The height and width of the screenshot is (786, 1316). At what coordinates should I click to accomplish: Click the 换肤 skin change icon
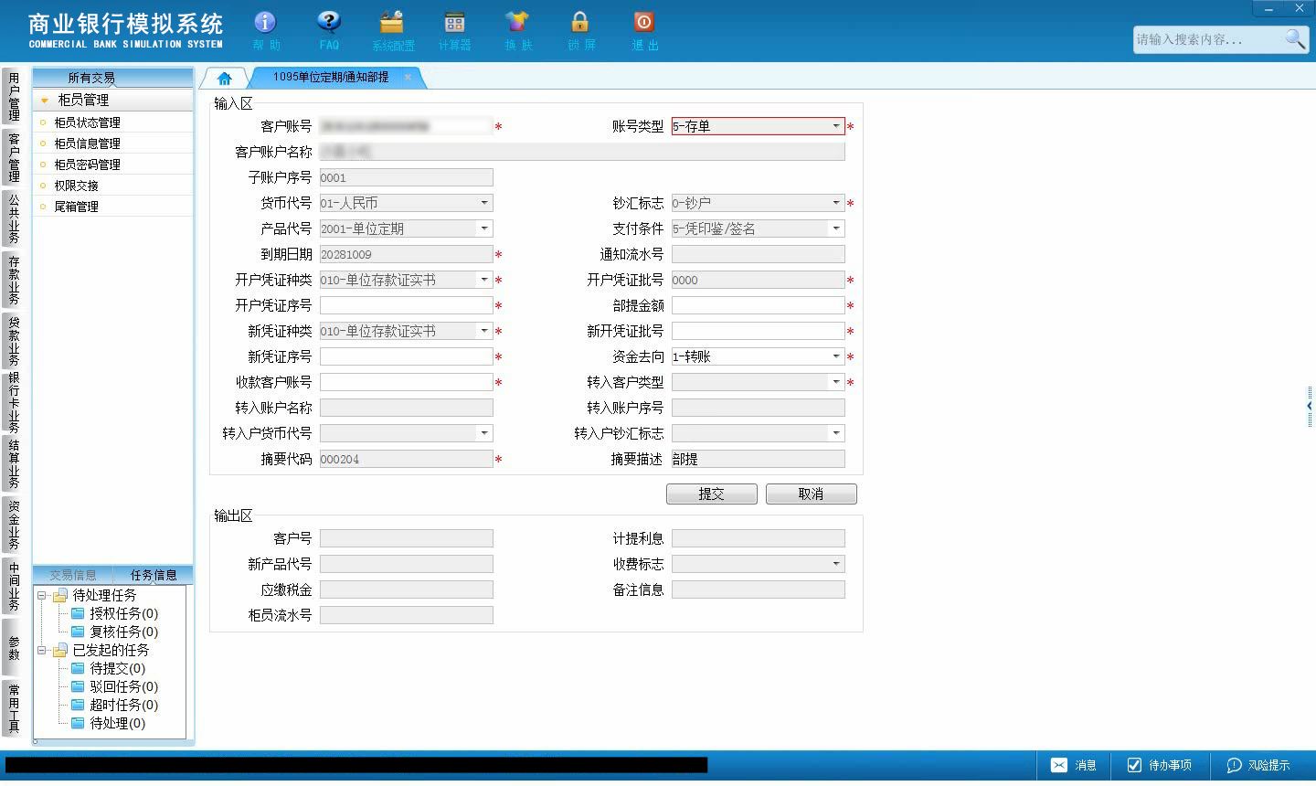pos(517,30)
